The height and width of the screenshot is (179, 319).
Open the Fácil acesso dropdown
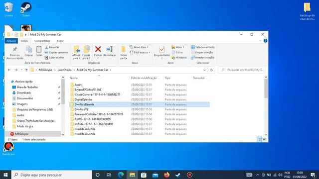click(x=140, y=52)
